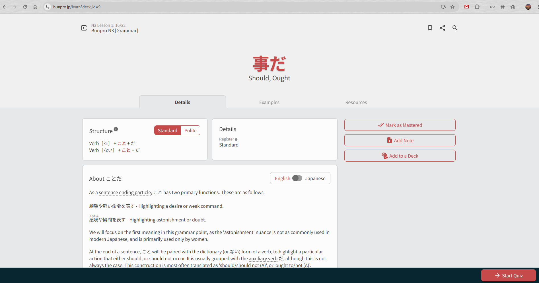Select the Standard structure option
The width and height of the screenshot is (539, 283).
[x=168, y=131]
